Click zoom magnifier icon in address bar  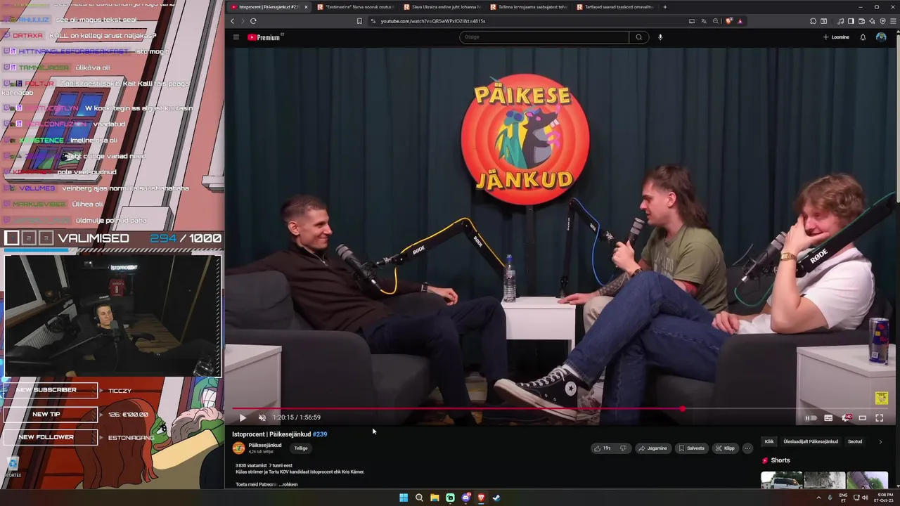pyautogui.click(x=716, y=21)
